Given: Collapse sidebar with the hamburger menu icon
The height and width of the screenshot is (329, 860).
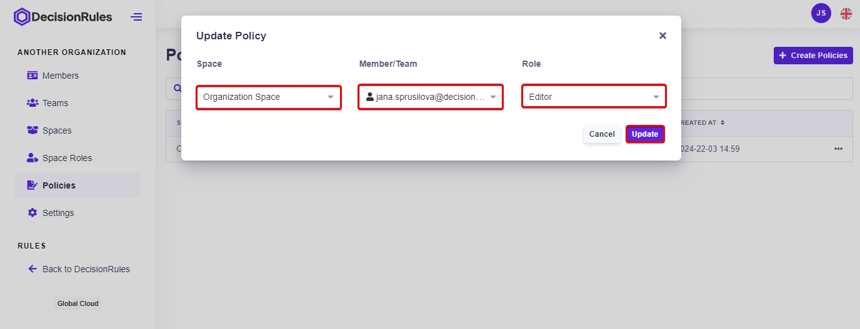Looking at the screenshot, I should click(136, 17).
